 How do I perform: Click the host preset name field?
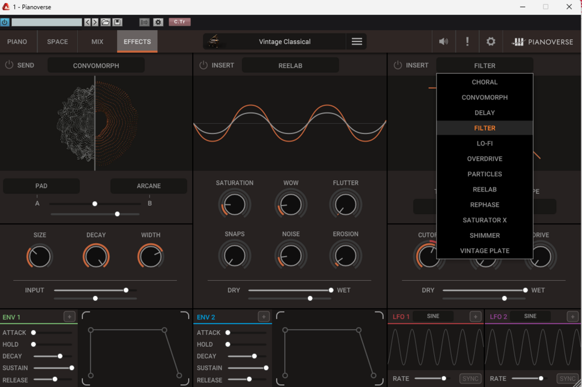coord(47,22)
